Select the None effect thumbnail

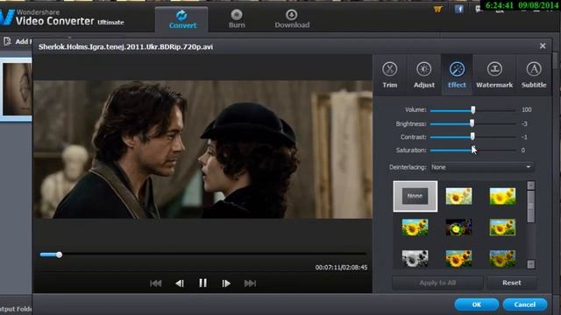[415, 196]
